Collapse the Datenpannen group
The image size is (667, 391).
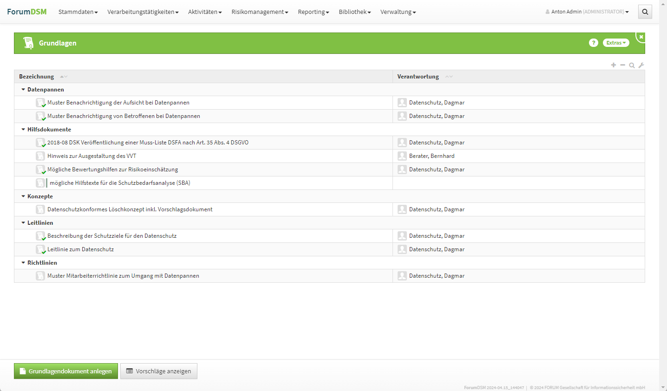[23, 90]
